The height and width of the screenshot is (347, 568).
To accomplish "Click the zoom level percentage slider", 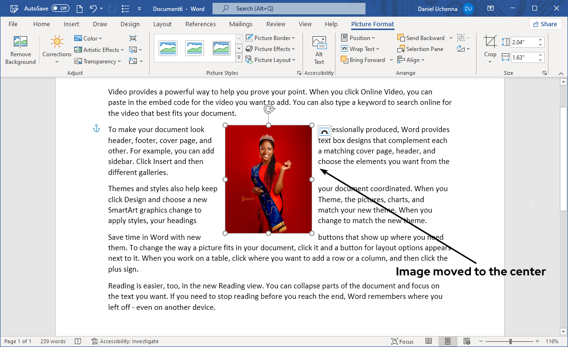I will point(511,341).
